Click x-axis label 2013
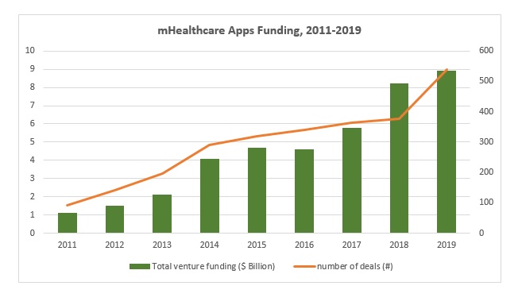522x305 pixels. pyautogui.click(x=162, y=245)
